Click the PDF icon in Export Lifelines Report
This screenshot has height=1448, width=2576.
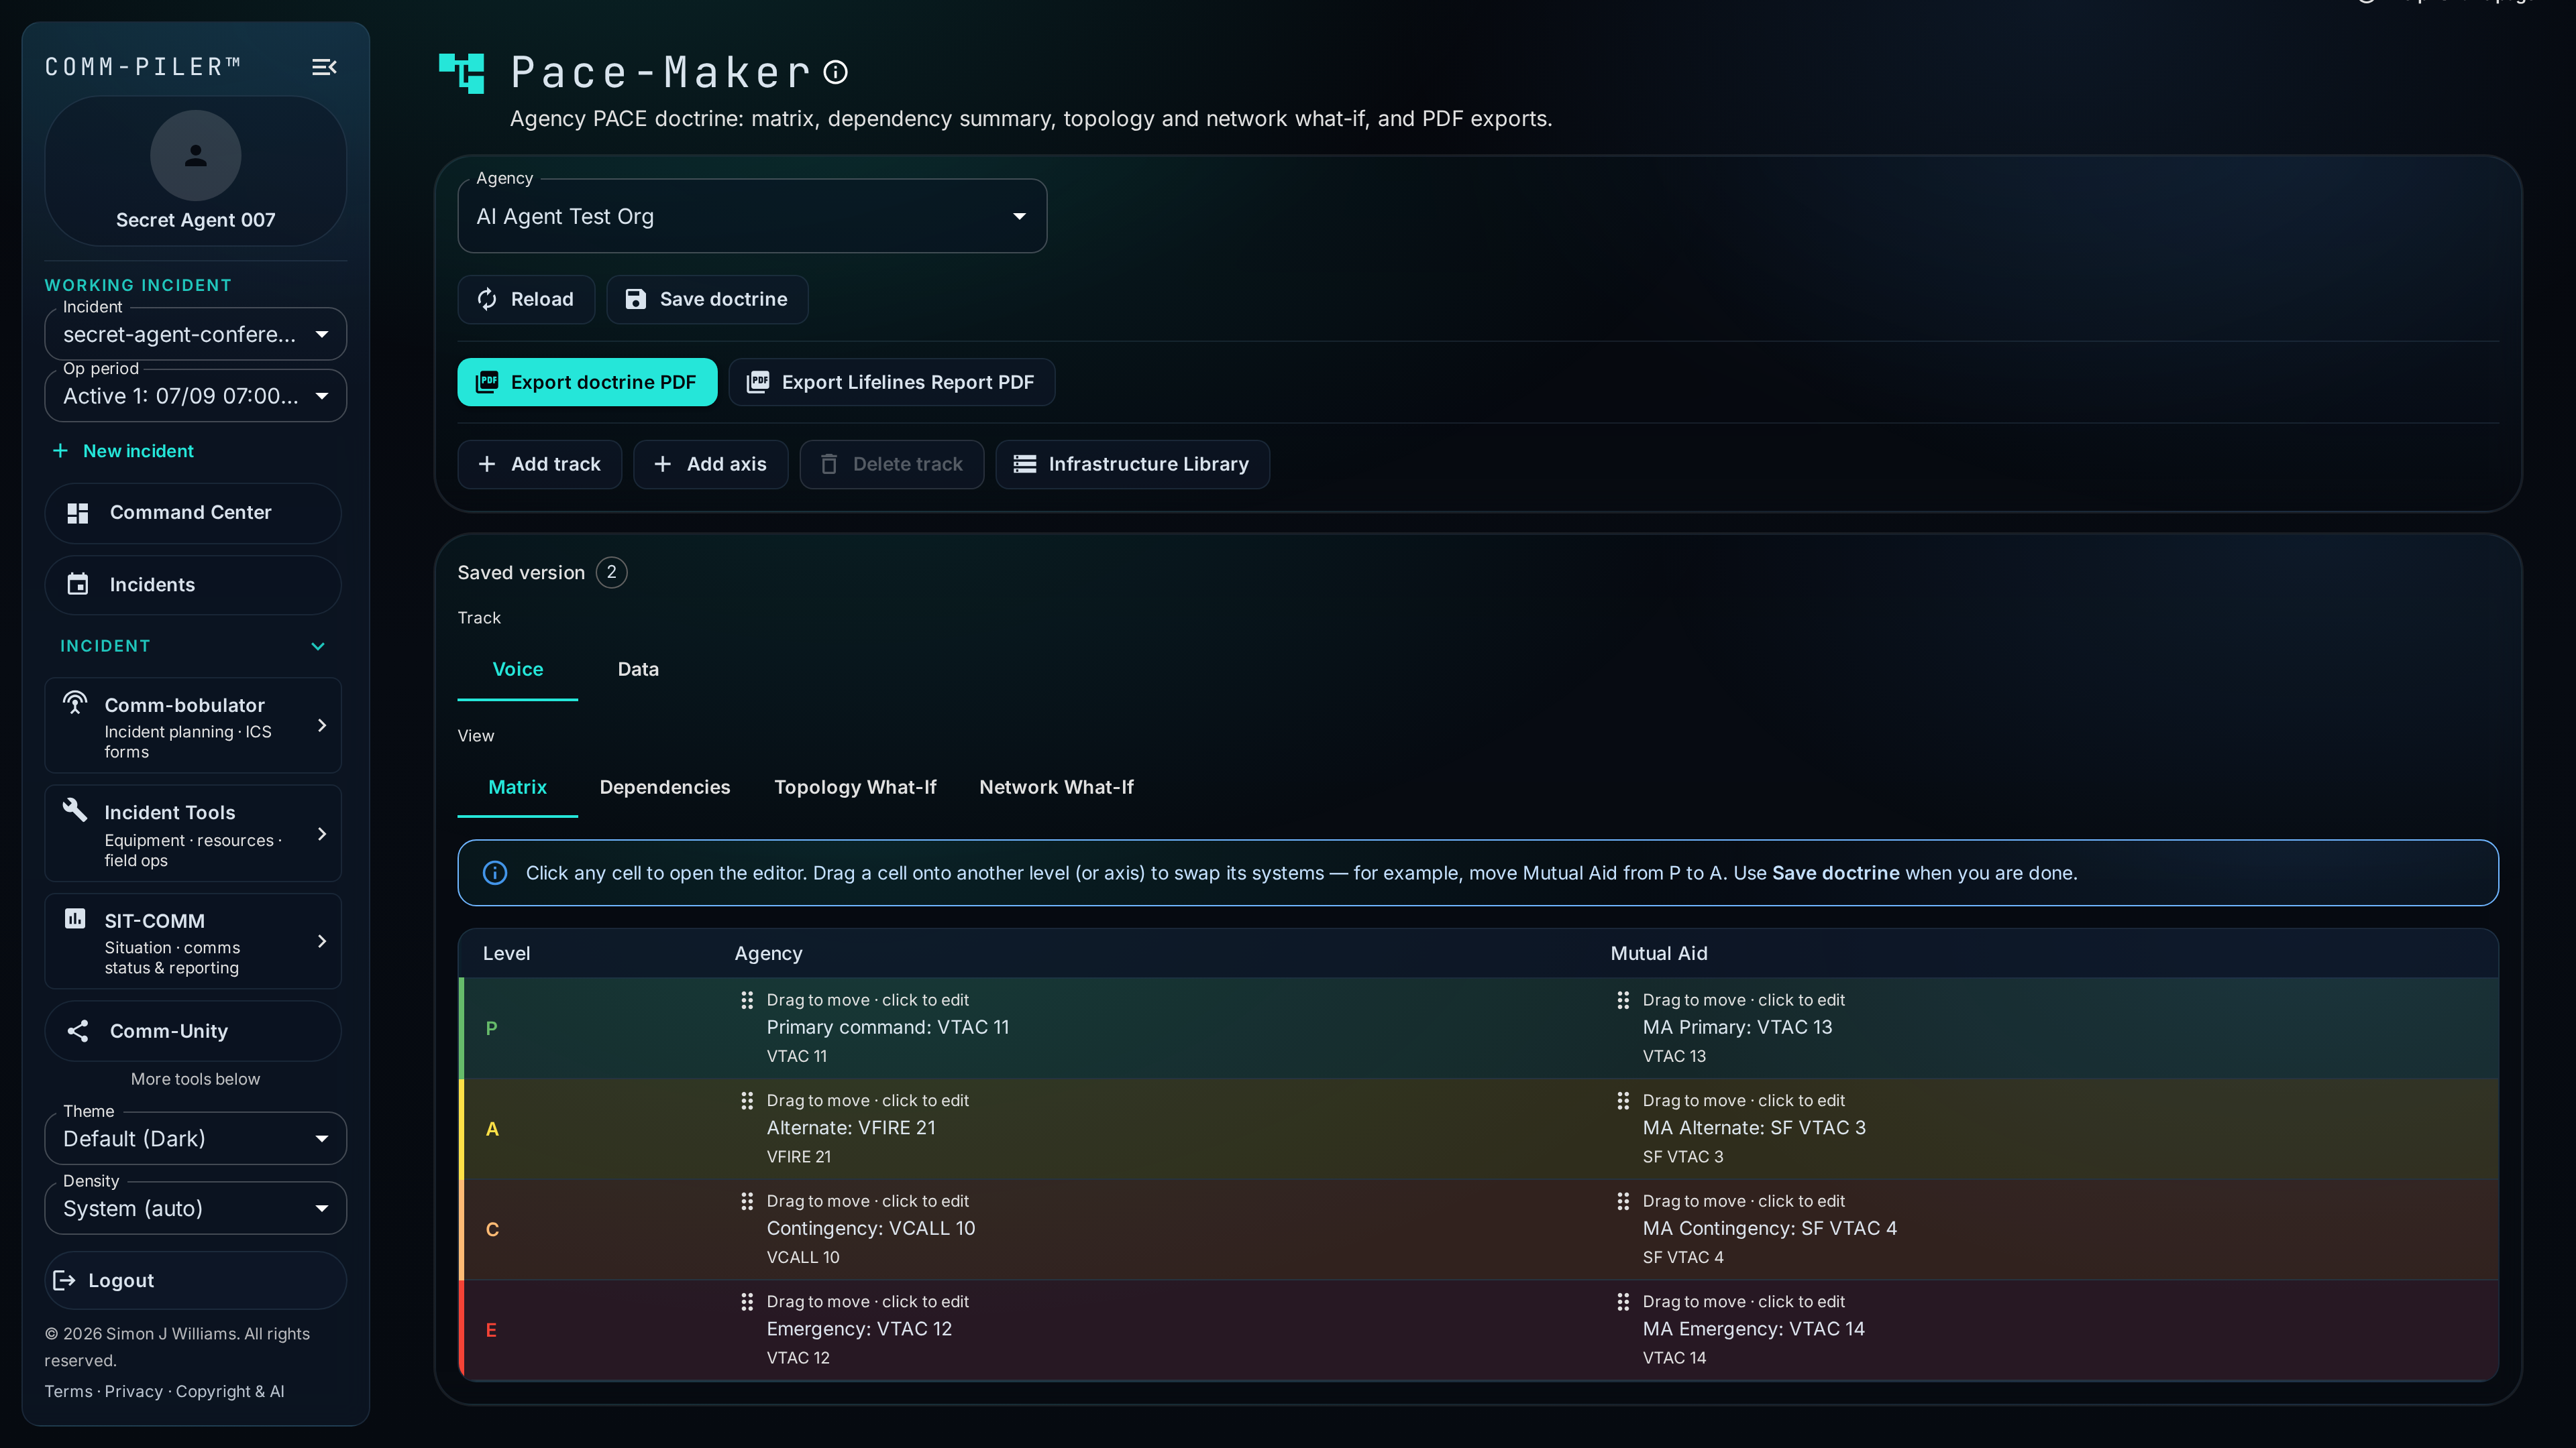pos(758,381)
